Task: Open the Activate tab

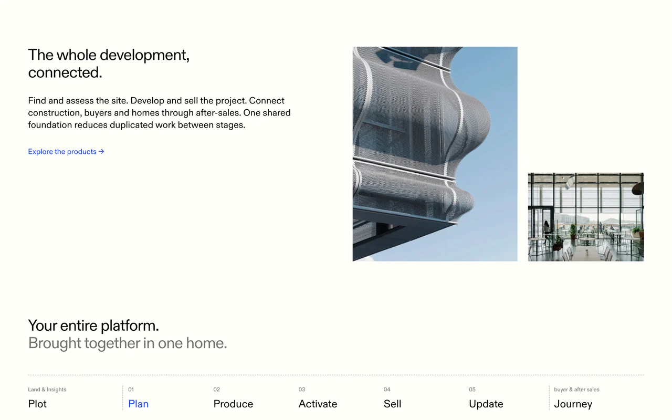Action: [x=318, y=404]
